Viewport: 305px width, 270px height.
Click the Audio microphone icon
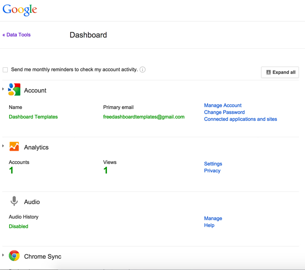coord(14,201)
